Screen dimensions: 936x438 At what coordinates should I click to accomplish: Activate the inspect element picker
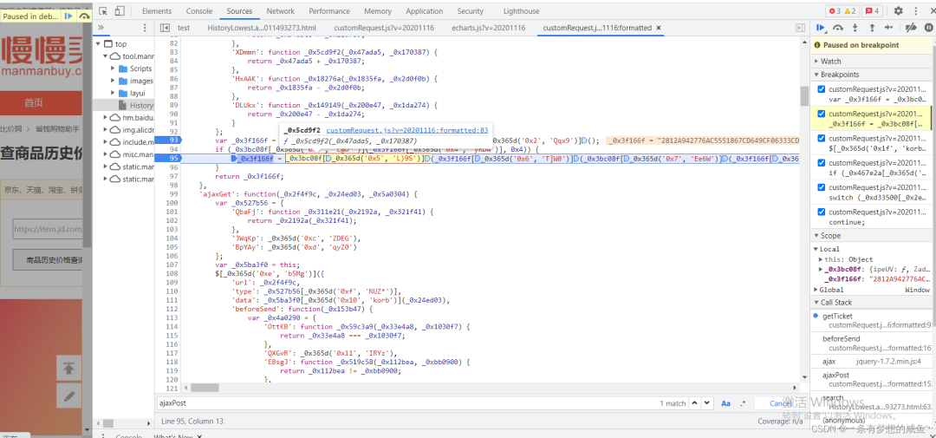(x=104, y=11)
